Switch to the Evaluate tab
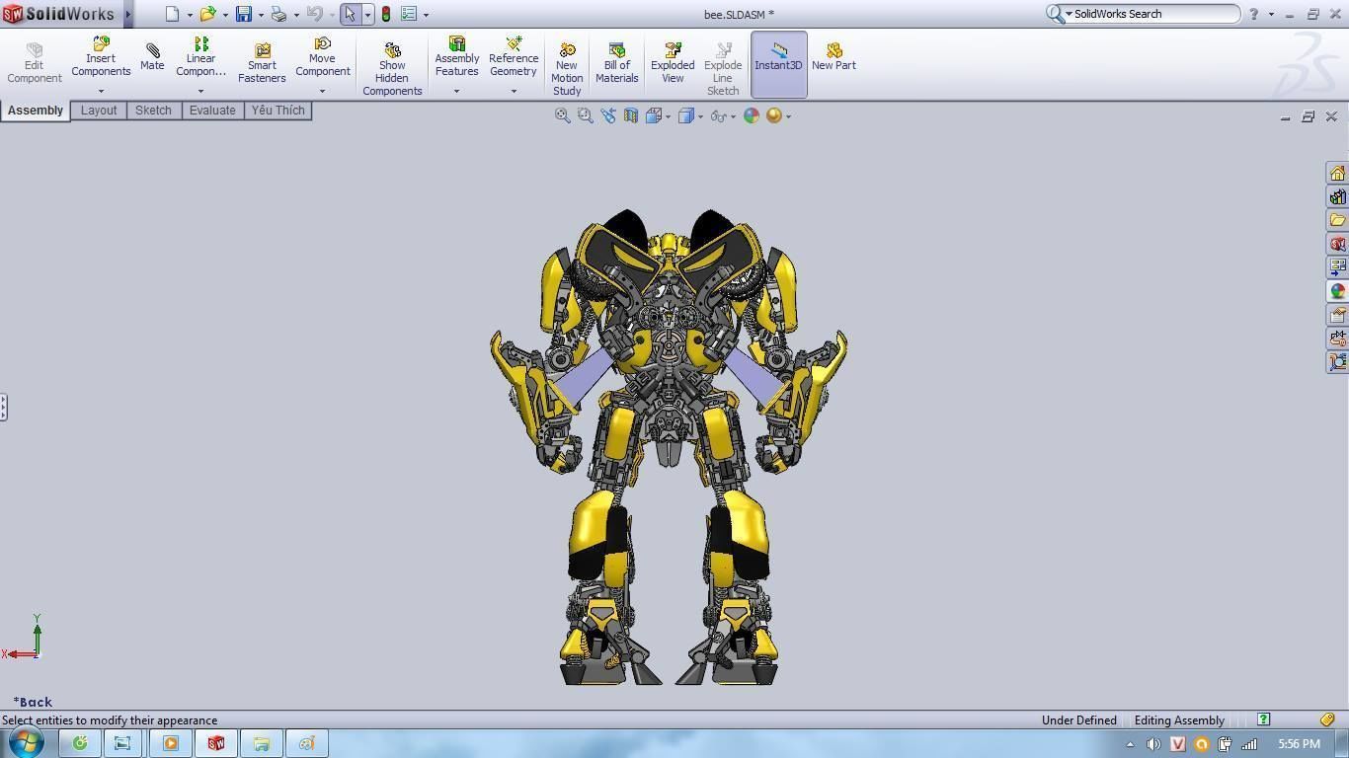 212,111
